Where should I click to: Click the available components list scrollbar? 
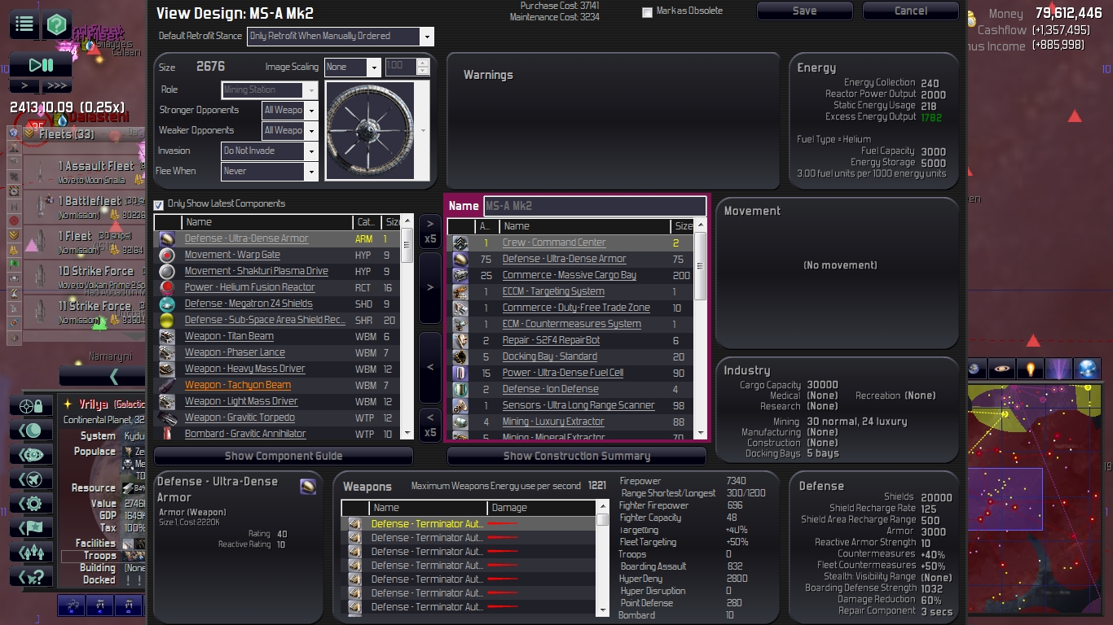coord(407,328)
